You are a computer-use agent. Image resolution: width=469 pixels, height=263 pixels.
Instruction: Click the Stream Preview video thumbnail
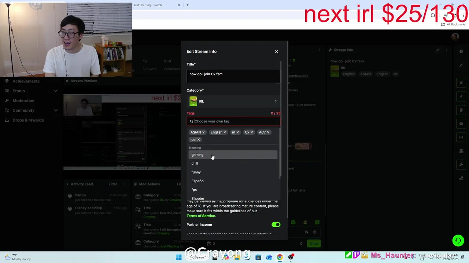pyautogui.click(x=122, y=132)
